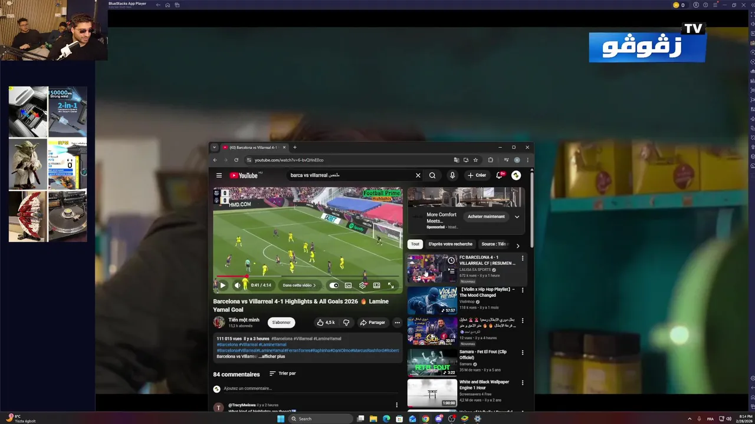Viewport: 755px width, 424px height.
Task: Clear the YouTube search query
Action: click(418, 175)
